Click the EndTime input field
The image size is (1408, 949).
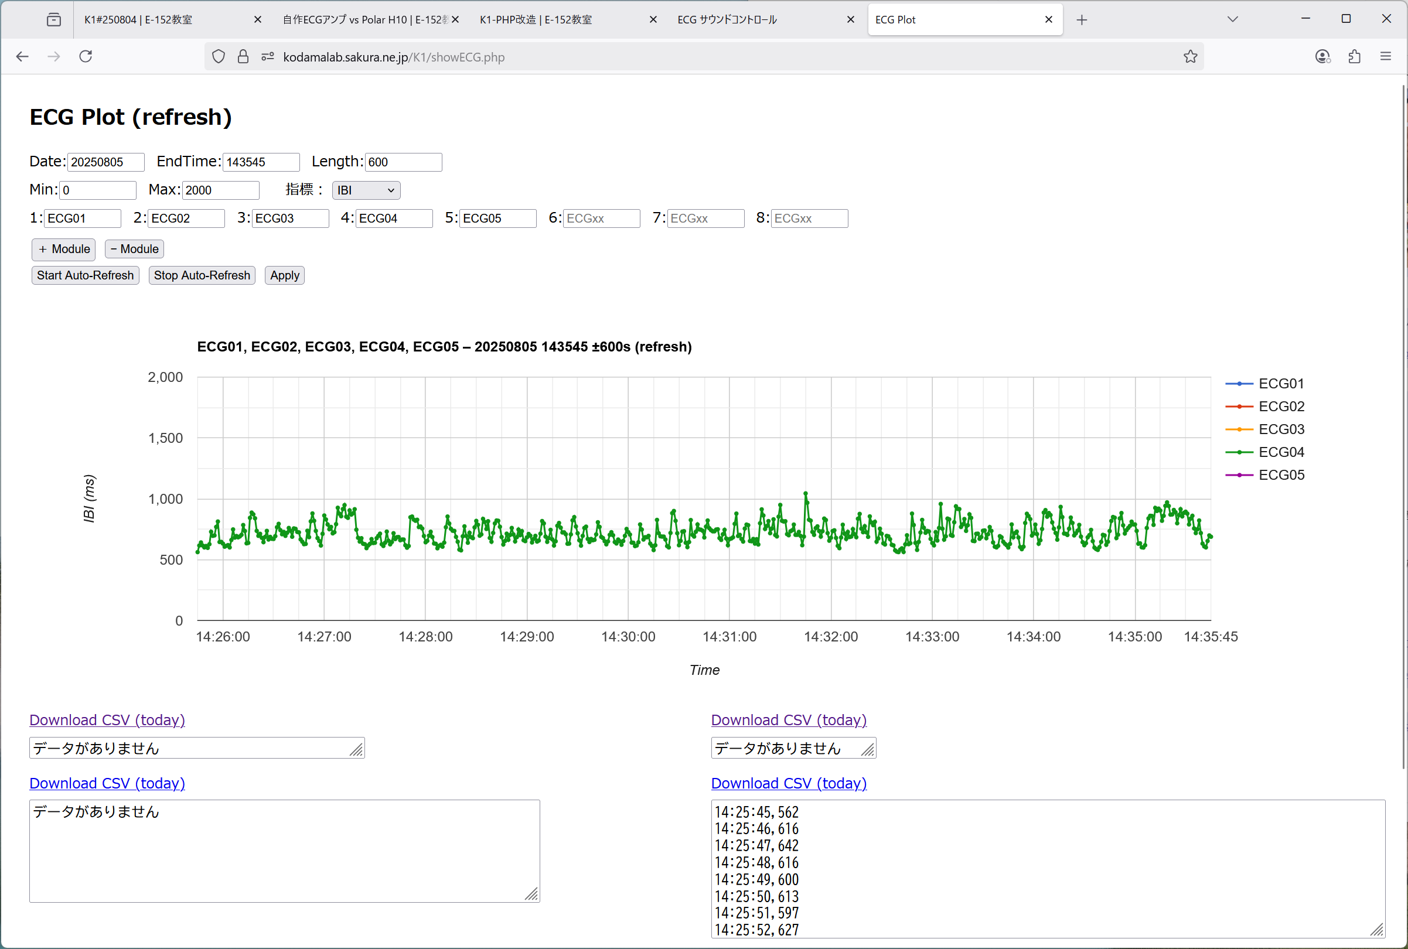pyautogui.click(x=261, y=162)
